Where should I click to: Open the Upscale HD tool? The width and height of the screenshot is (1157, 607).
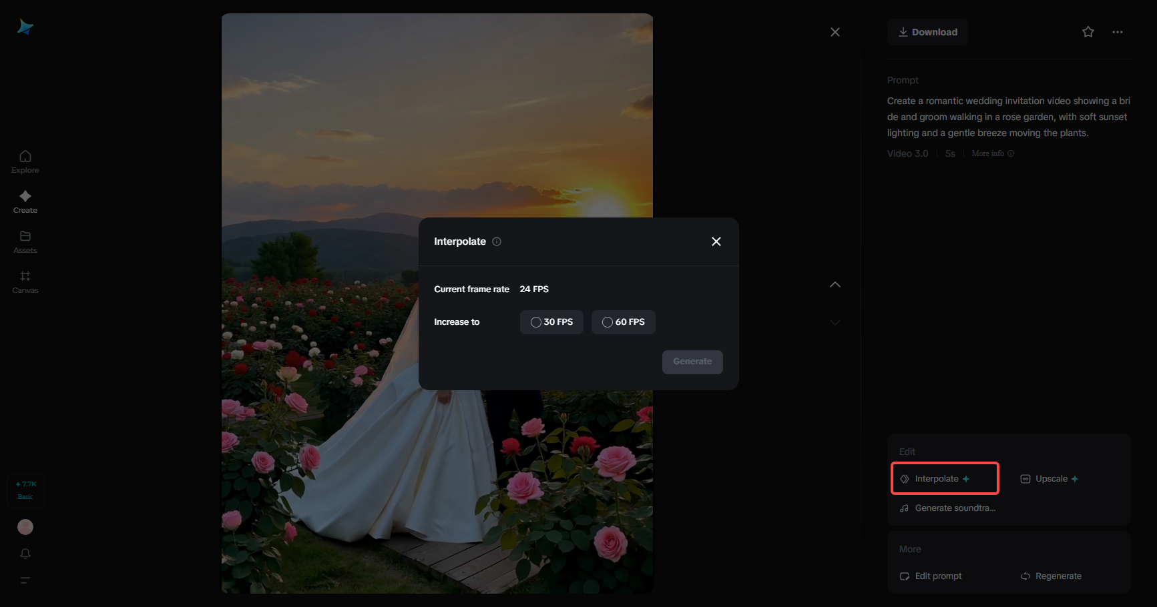tap(1050, 478)
